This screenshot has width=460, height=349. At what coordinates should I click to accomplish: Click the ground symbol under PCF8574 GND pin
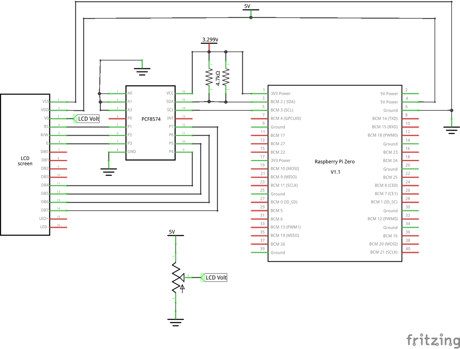coord(108,171)
